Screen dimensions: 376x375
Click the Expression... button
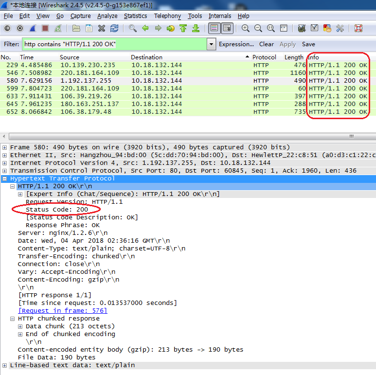(x=236, y=44)
